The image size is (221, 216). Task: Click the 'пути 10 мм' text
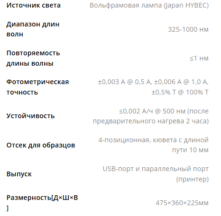(190, 150)
